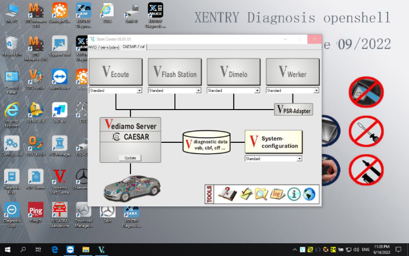
Task: Open the SMR-D desktop shortcut
Action: click(131, 14)
